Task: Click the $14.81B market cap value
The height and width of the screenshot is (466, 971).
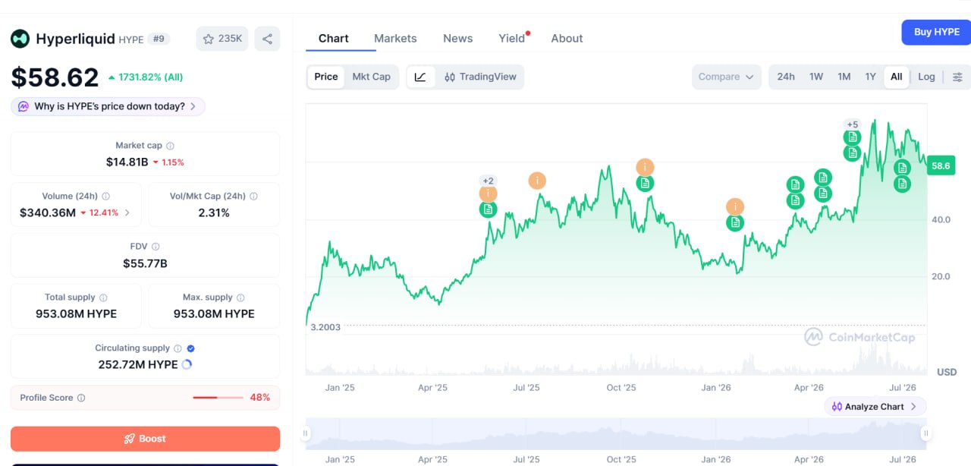Action: coord(127,162)
